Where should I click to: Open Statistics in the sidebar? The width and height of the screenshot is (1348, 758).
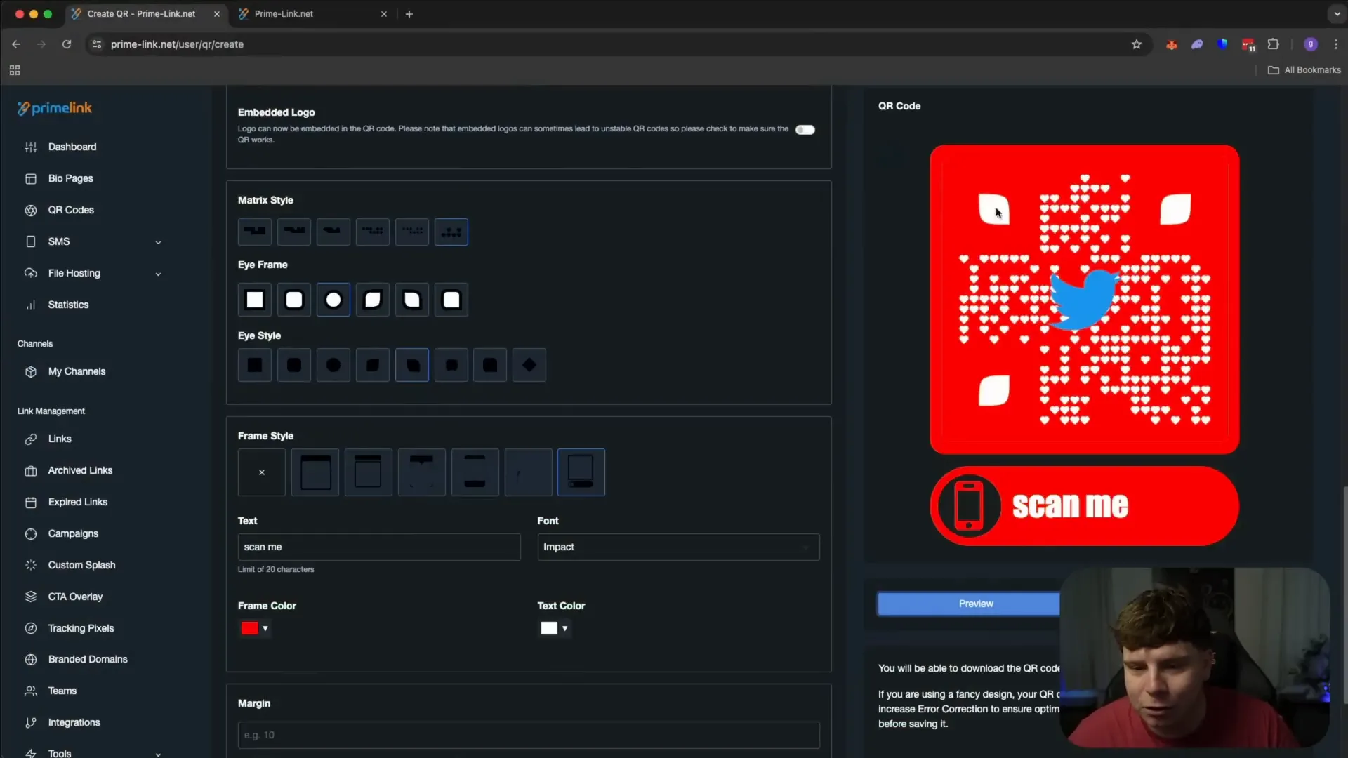point(68,305)
